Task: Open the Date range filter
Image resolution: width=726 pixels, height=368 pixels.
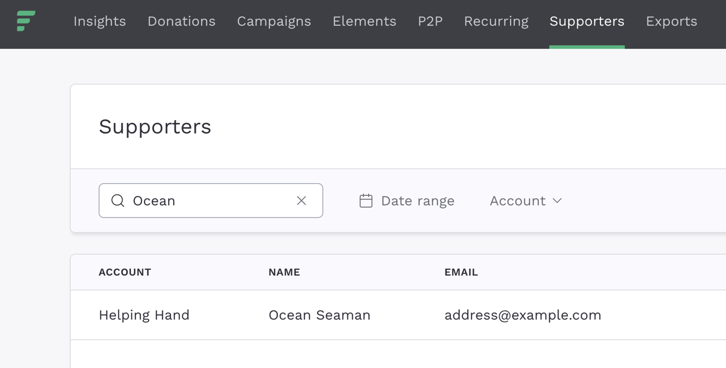Action: 407,201
